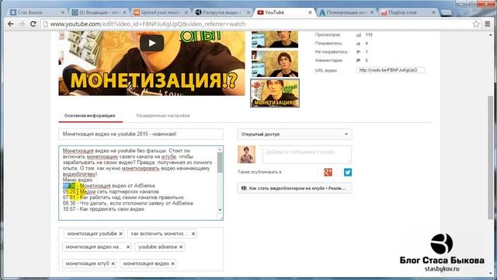Open the Открытый доступ privacy dropdown
Viewport: 497px width, 280px height.
point(294,135)
